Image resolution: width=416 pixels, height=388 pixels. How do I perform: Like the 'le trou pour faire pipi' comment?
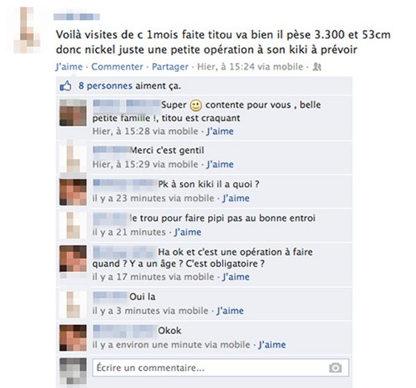[x=188, y=232]
